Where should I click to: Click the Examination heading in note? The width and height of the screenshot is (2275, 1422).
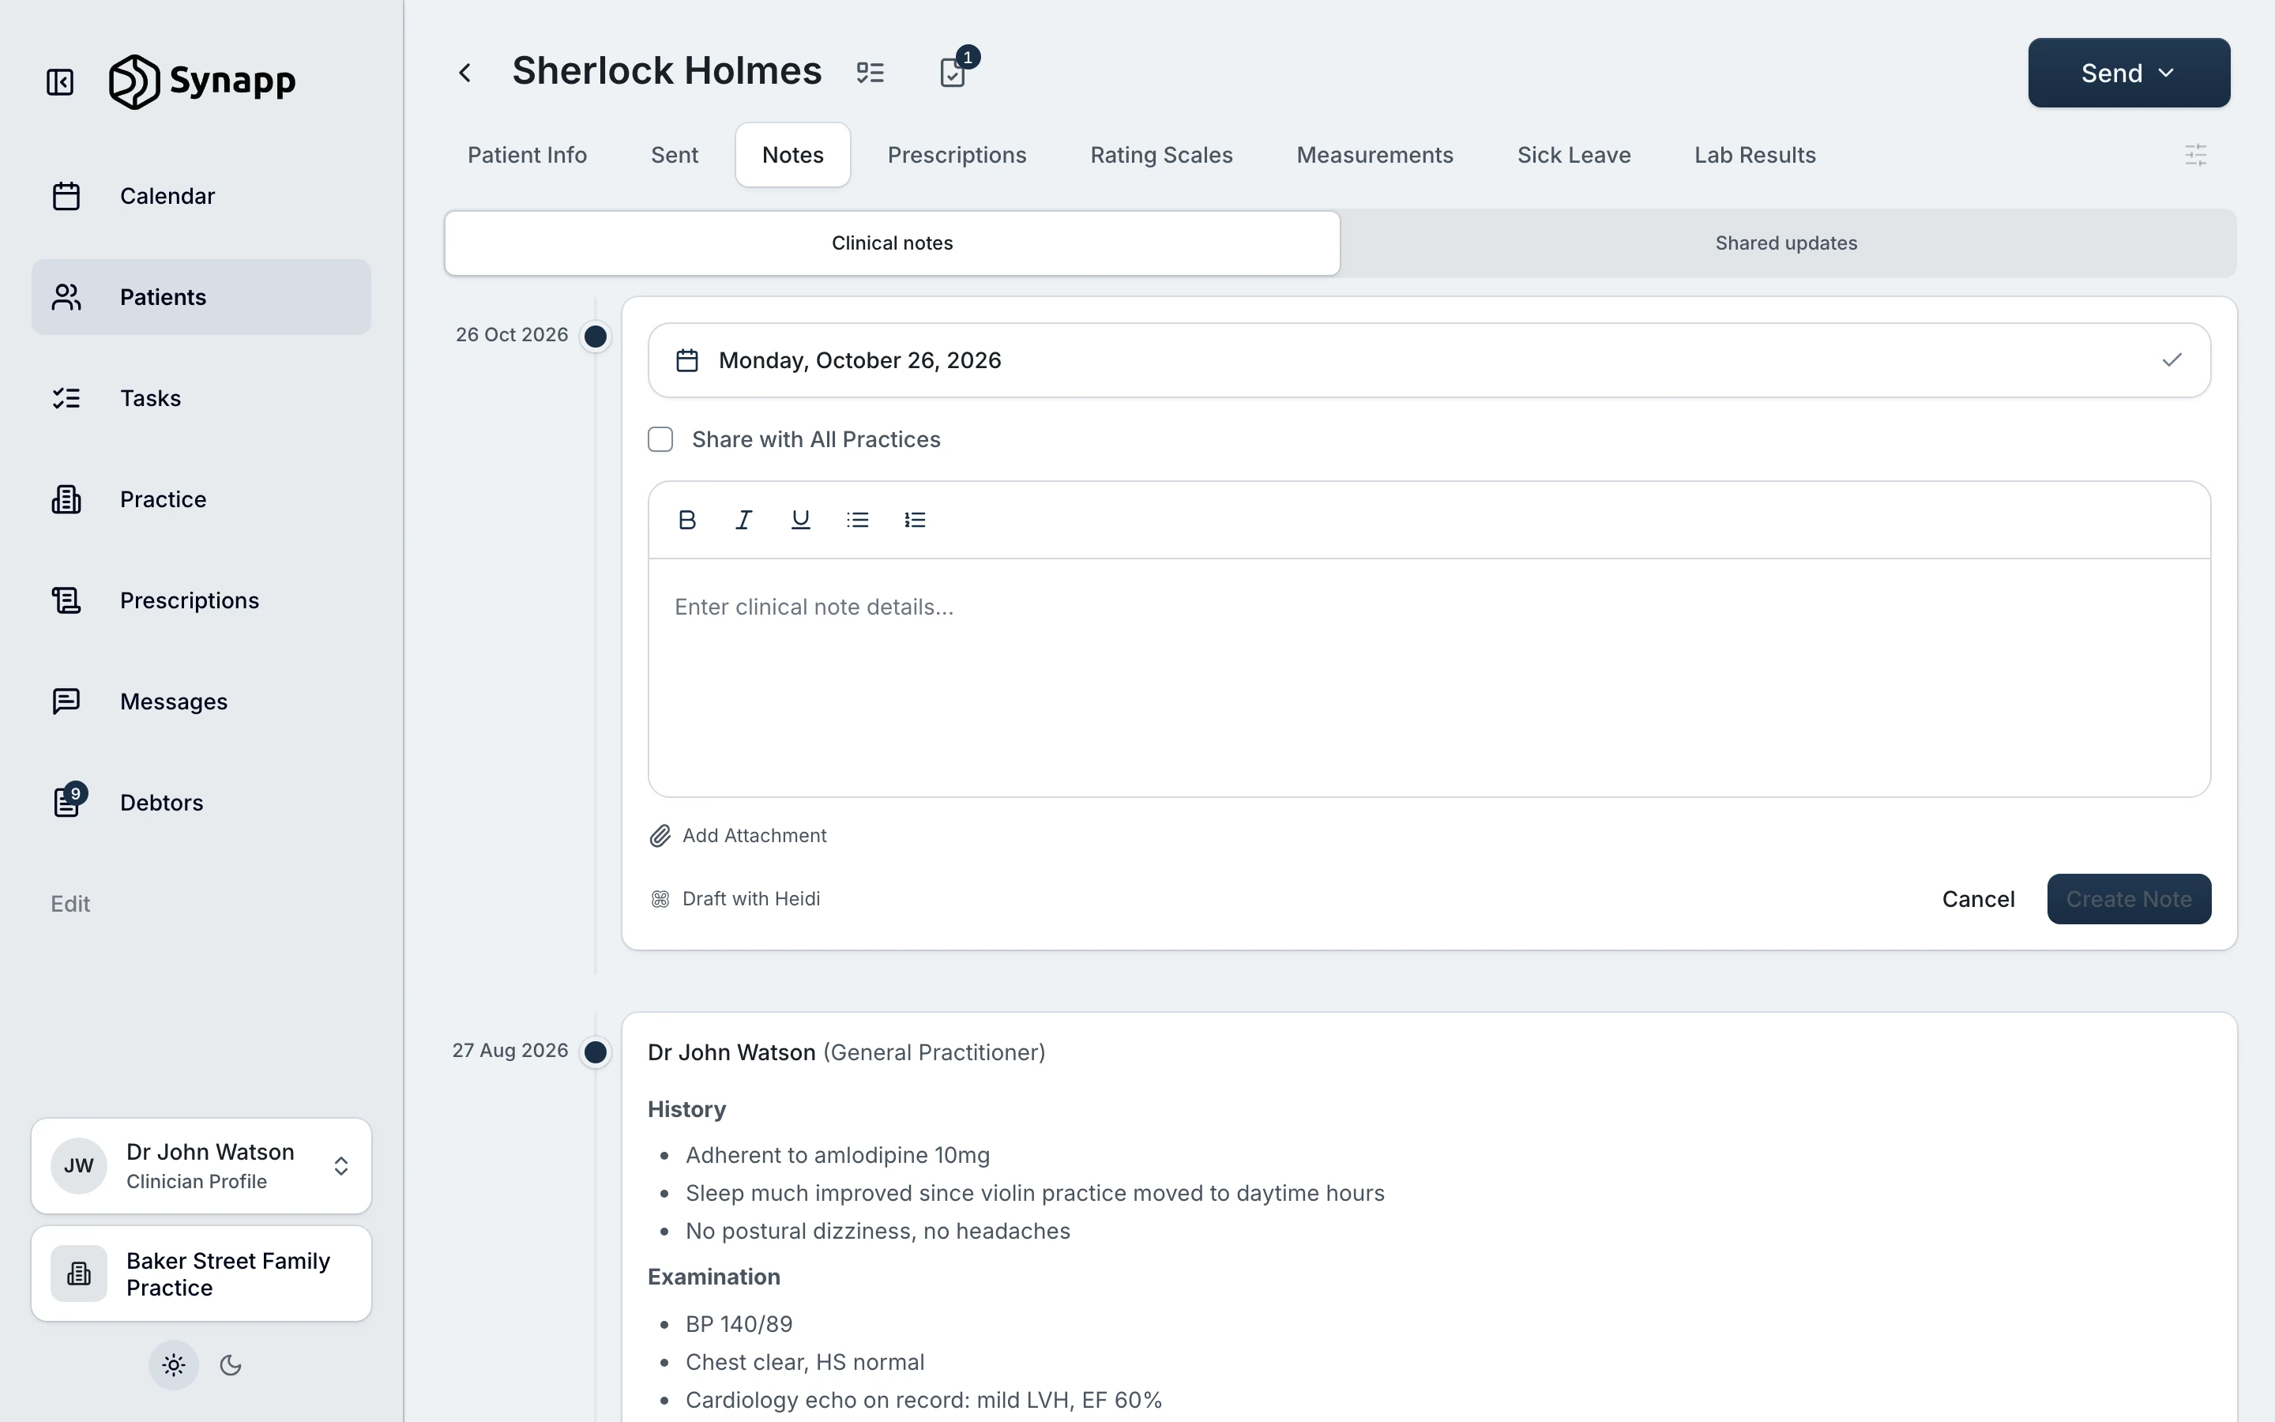coord(713,1277)
